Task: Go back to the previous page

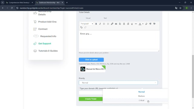Action: click(x=3, y=8)
